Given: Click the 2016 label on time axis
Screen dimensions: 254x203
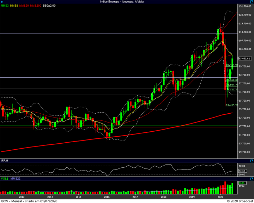Looking at the screenshot, I should point(107,196).
